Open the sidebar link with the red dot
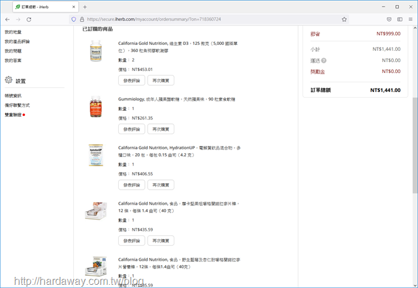418x288 pixels. [13, 115]
